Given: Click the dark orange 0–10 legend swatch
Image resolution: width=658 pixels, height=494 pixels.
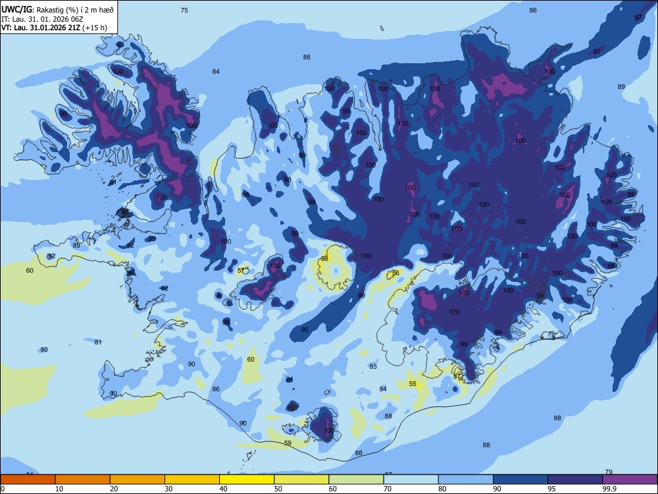Looking at the screenshot, I should click(28, 480).
